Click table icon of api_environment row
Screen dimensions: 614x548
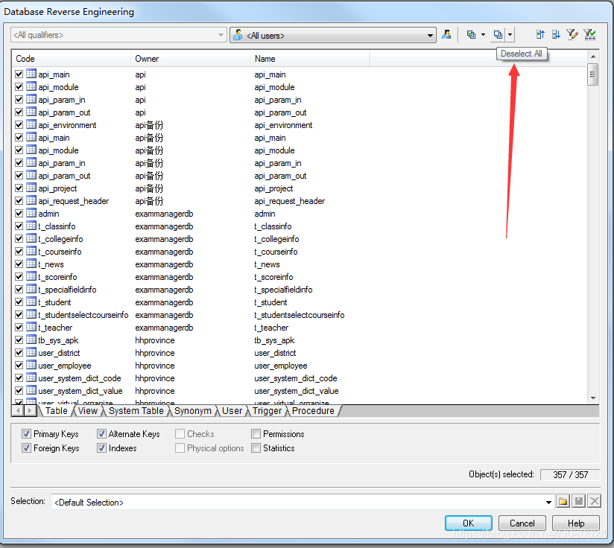tap(31, 124)
